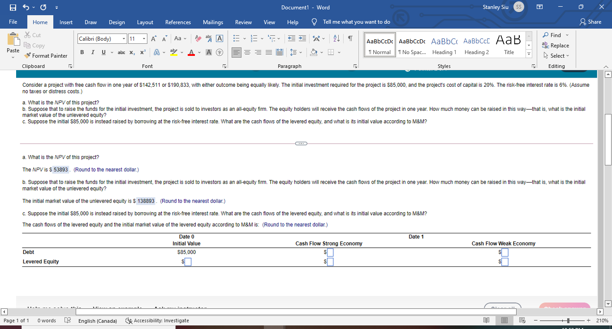Screen dimensions: 612x329
Task: Open the Mailings ribbon tab
Action: coord(213,22)
